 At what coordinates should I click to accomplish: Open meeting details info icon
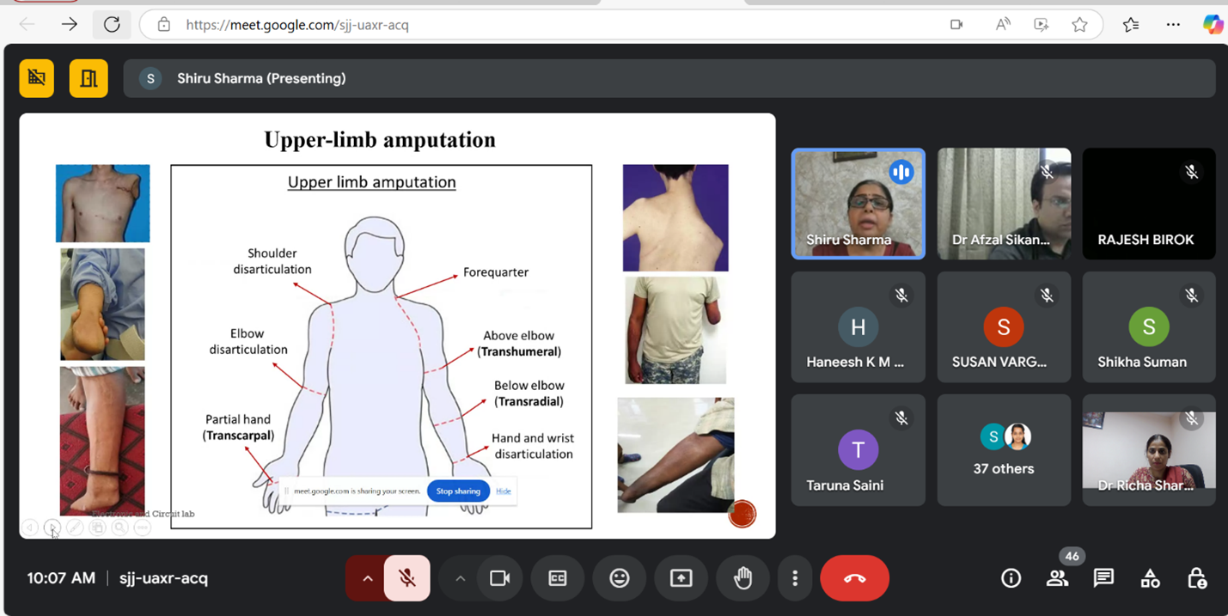1011,578
